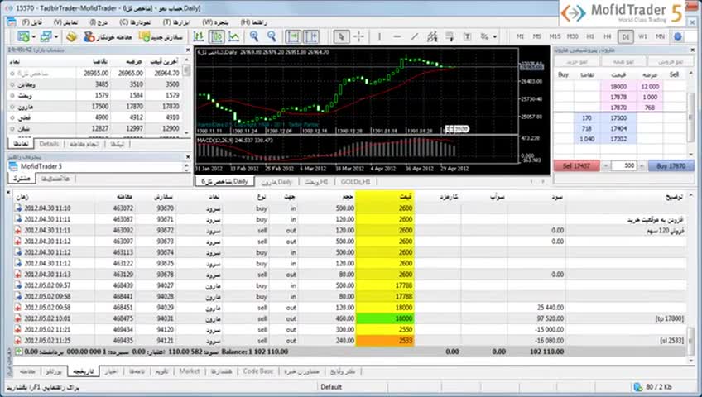
Task: Click profit value 97 520.00
Action: pyautogui.click(x=550, y=318)
